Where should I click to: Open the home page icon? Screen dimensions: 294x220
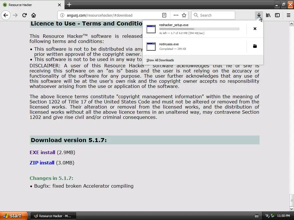click(34, 15)
